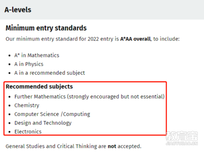204x152 pixels.
Task: Select Computer Science /Computing entry
Action: [52, 114]
